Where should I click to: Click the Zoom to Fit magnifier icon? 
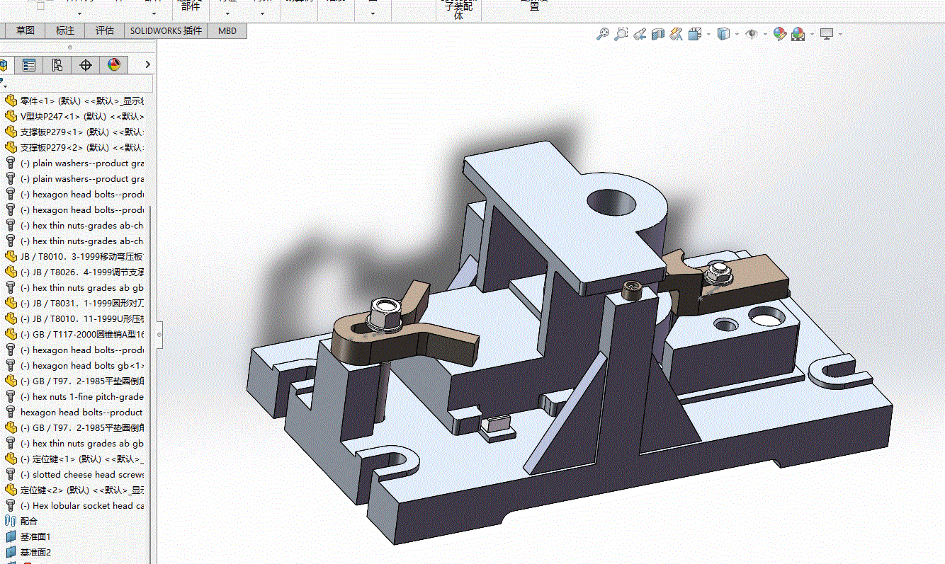coord(603,33)
